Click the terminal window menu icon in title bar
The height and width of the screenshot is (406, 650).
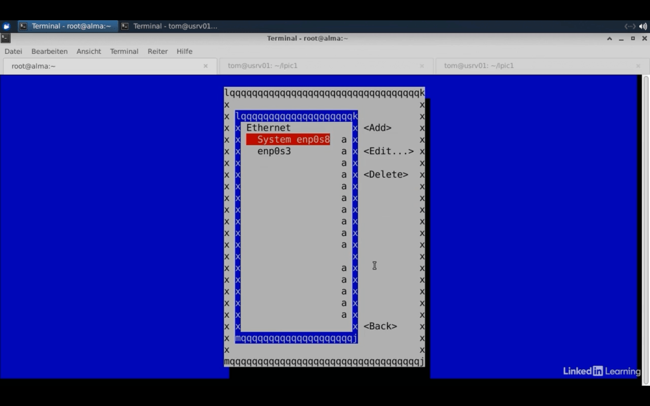[x=6, y=38]
